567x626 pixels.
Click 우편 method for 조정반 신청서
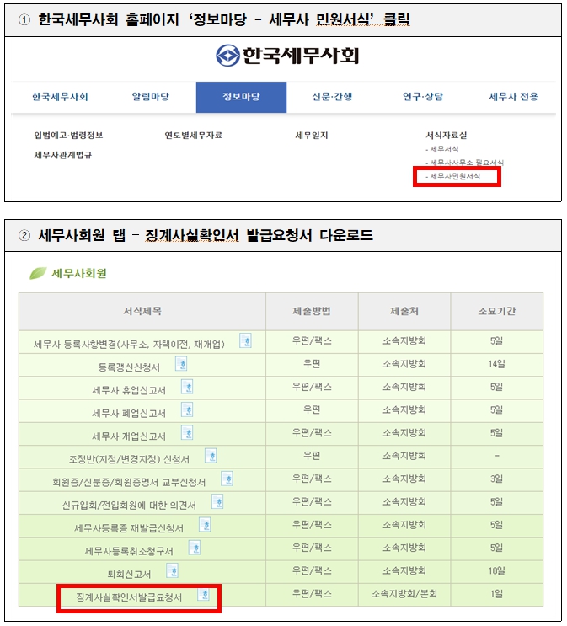pos(312,456)
